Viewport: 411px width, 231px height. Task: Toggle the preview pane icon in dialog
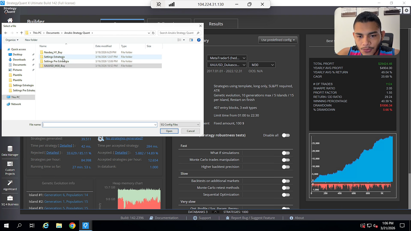[191, 40]
